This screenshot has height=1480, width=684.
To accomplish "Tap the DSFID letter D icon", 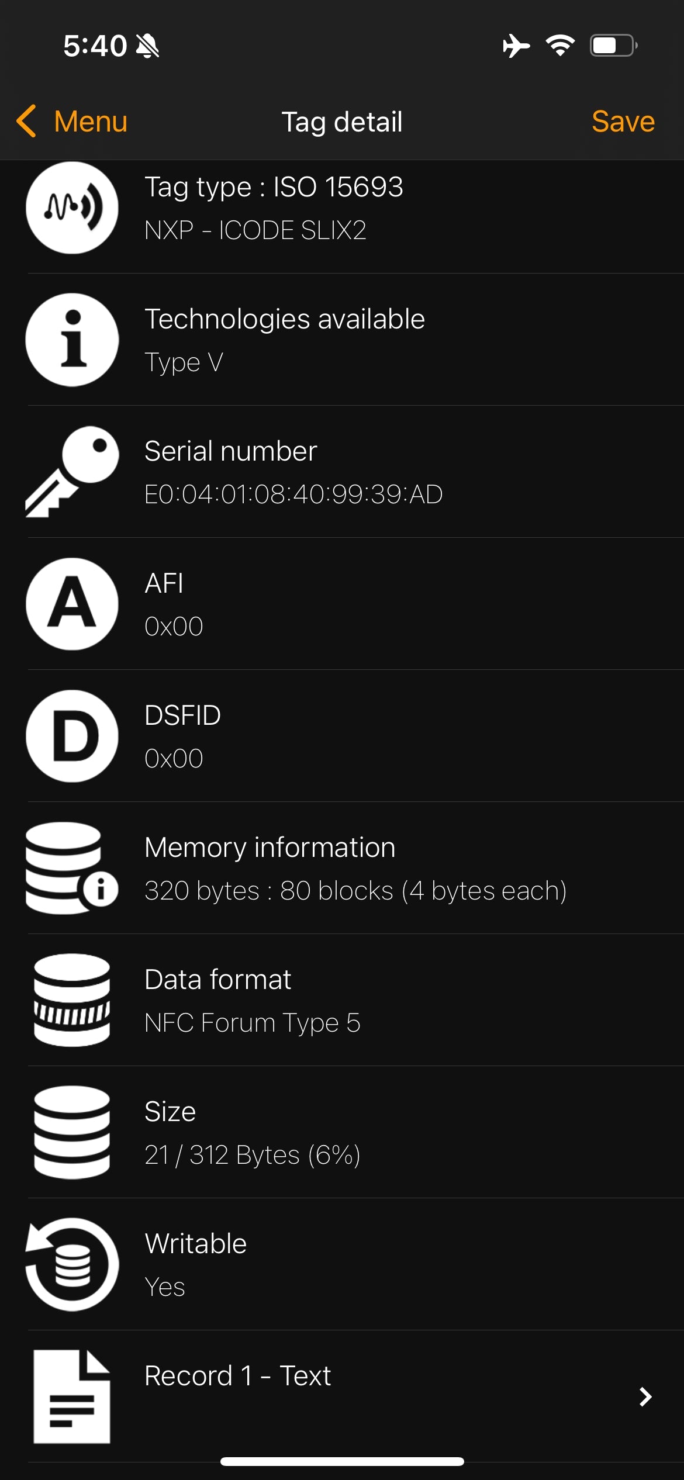I will (72, 736).
